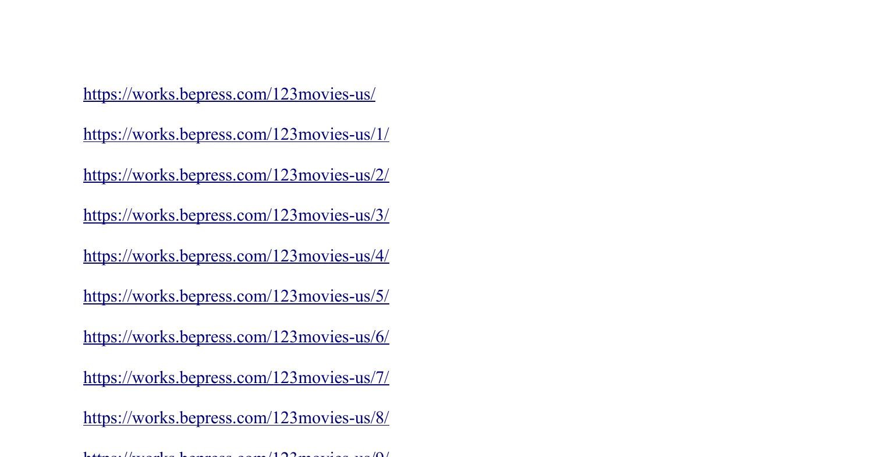873x457 pixels.
Task: Navigate to the first bepress link without a number
Action: (229, 94)
